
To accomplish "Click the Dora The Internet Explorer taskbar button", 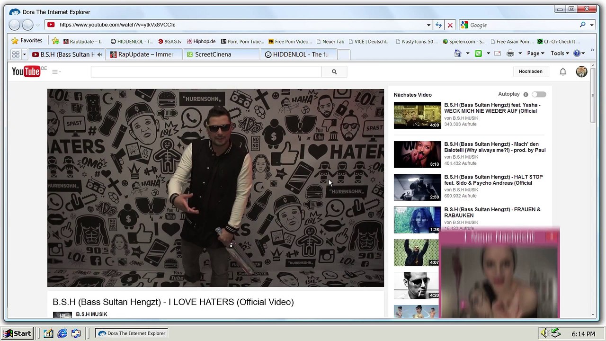I will [132, 333].
